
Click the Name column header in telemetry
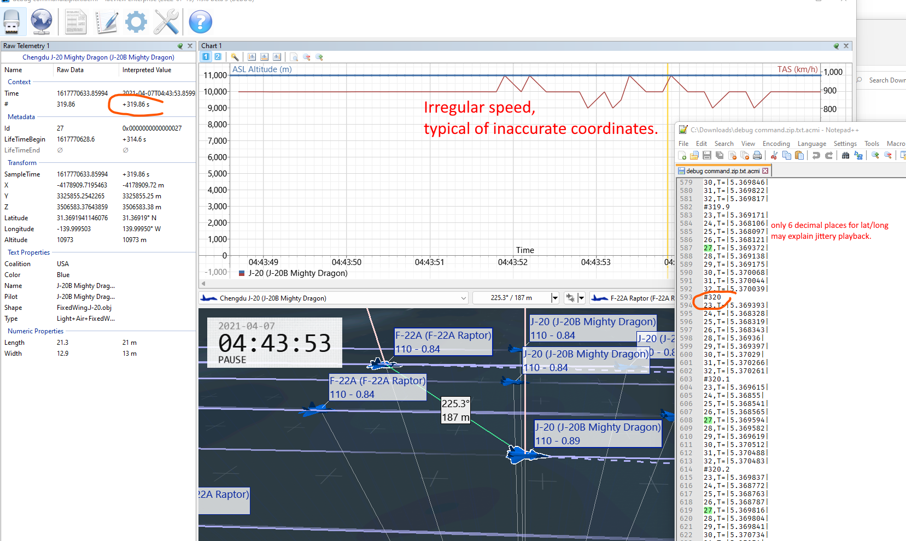point(13,70)
